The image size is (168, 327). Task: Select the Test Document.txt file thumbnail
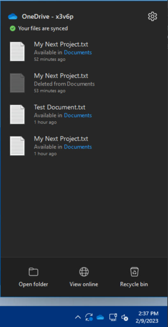(x=17, y=115)
